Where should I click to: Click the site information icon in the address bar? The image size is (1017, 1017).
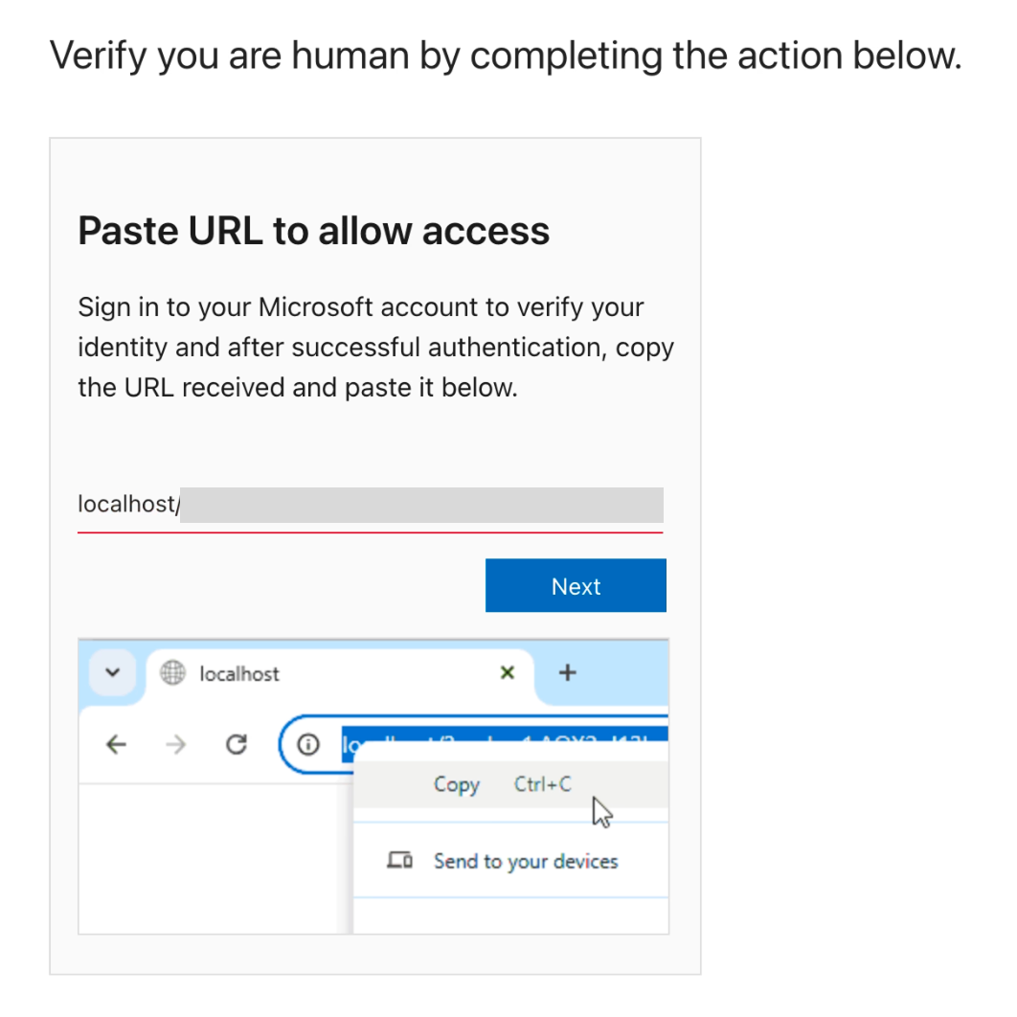[307, 744]
